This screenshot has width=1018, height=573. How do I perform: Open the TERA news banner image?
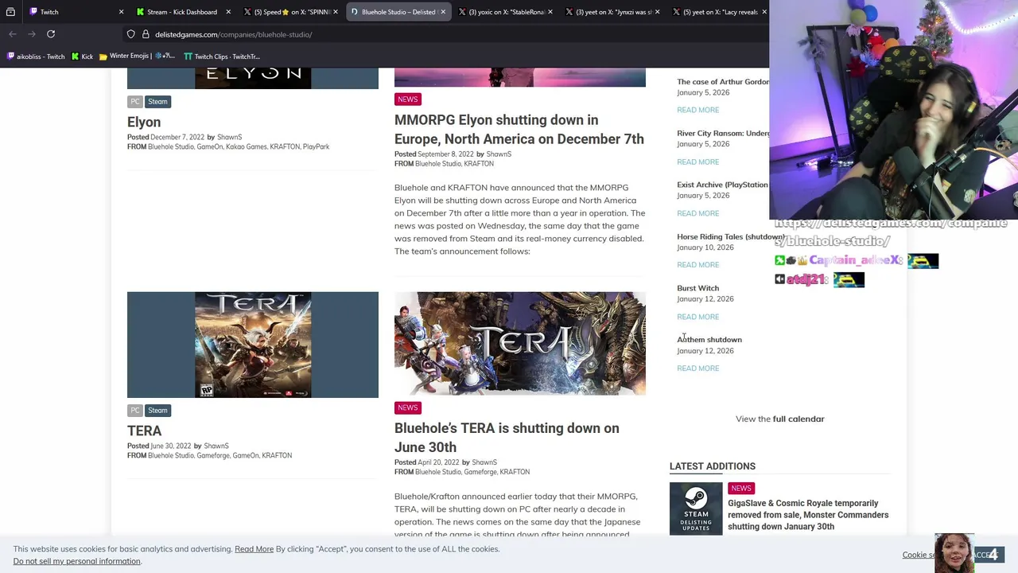(x=520, y=343)
